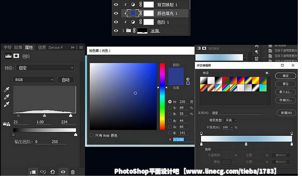This screenshot has width=302, height=180.
Task: Click the blue color fill layer thumbnail
Action: point(133,13)
